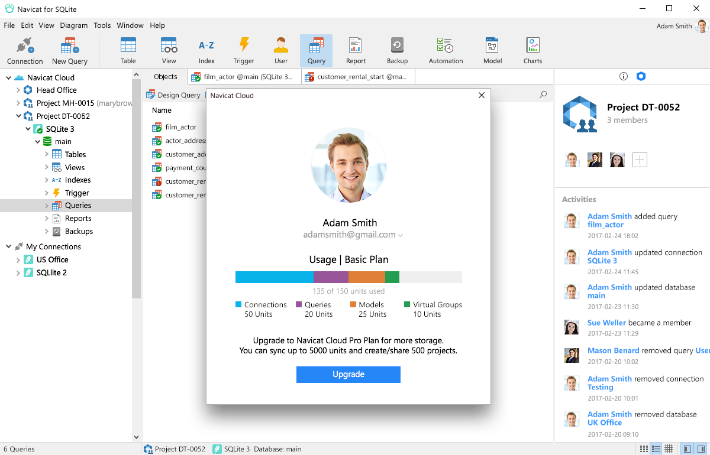The width and height of the screenshot is (710, 455).
Task: Open the Window menu
Action: (130, 25)
